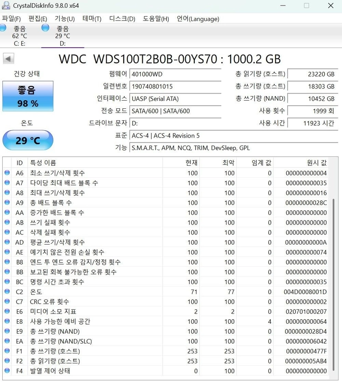Image resolution: width=342 pixels, height=383 pixels.
Task: Click status orb for C7 CRC 오류 횟수
Action: click(x=7, y=301)
